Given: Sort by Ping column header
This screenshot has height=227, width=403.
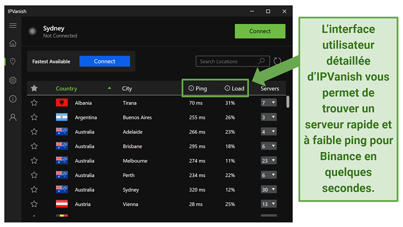Looking at the screenshot, I should coord(201,88).
